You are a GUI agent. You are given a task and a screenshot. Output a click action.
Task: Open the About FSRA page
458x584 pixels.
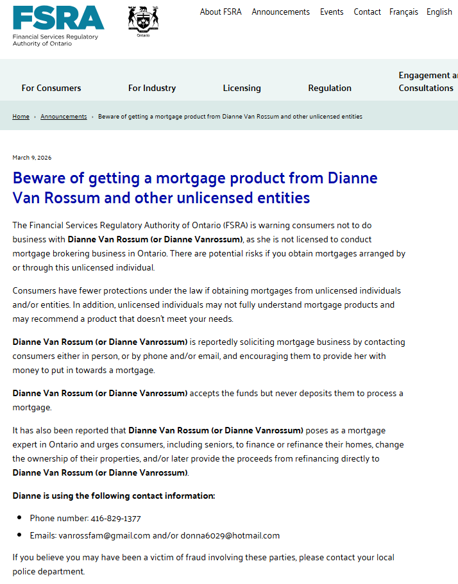(x=221, y=12)
